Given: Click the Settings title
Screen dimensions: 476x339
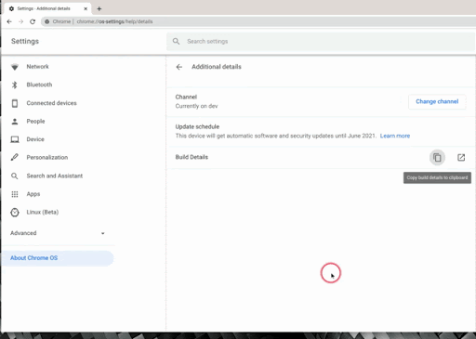Looking at the screenshot, I should 25,41.
